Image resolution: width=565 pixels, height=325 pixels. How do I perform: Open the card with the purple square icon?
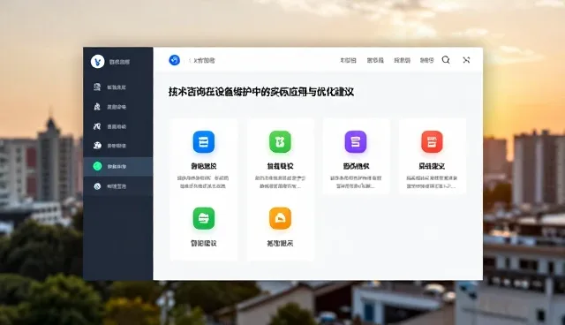pyautogui.click(x=356, y=156)
